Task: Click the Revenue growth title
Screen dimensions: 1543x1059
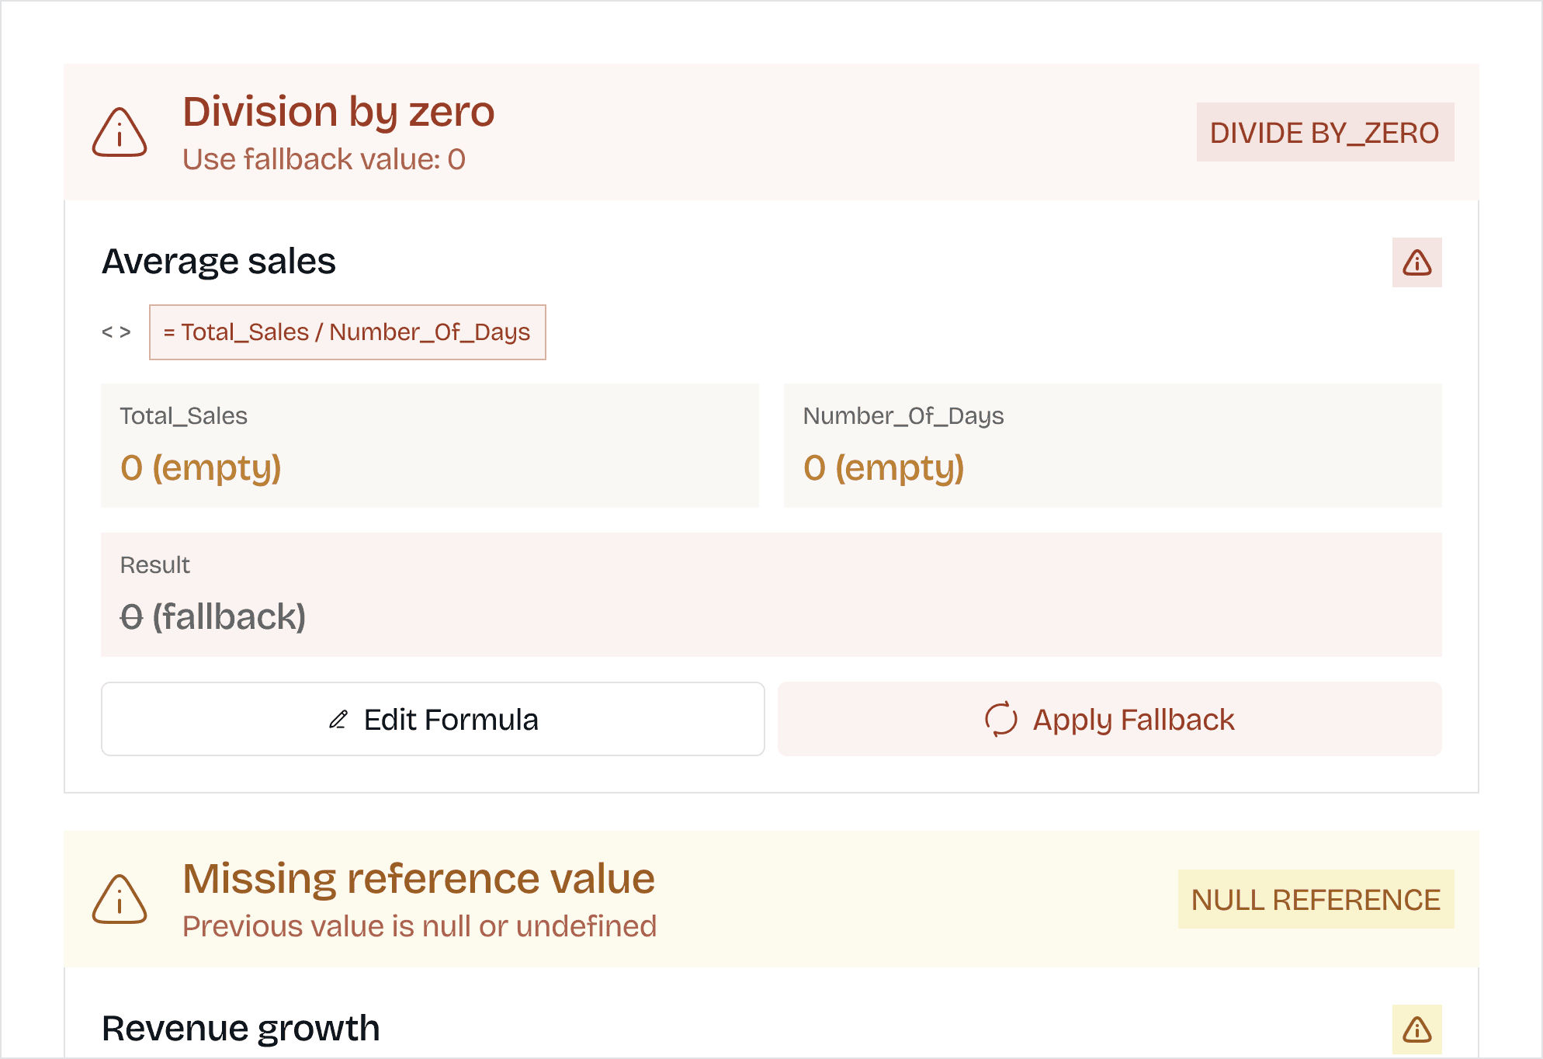Action: pos(241,1029)
